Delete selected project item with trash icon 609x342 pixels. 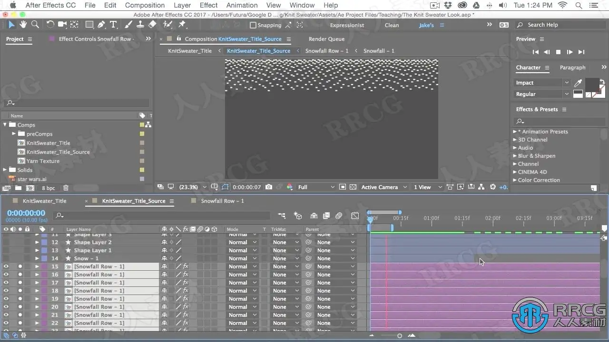click(66, 188)
